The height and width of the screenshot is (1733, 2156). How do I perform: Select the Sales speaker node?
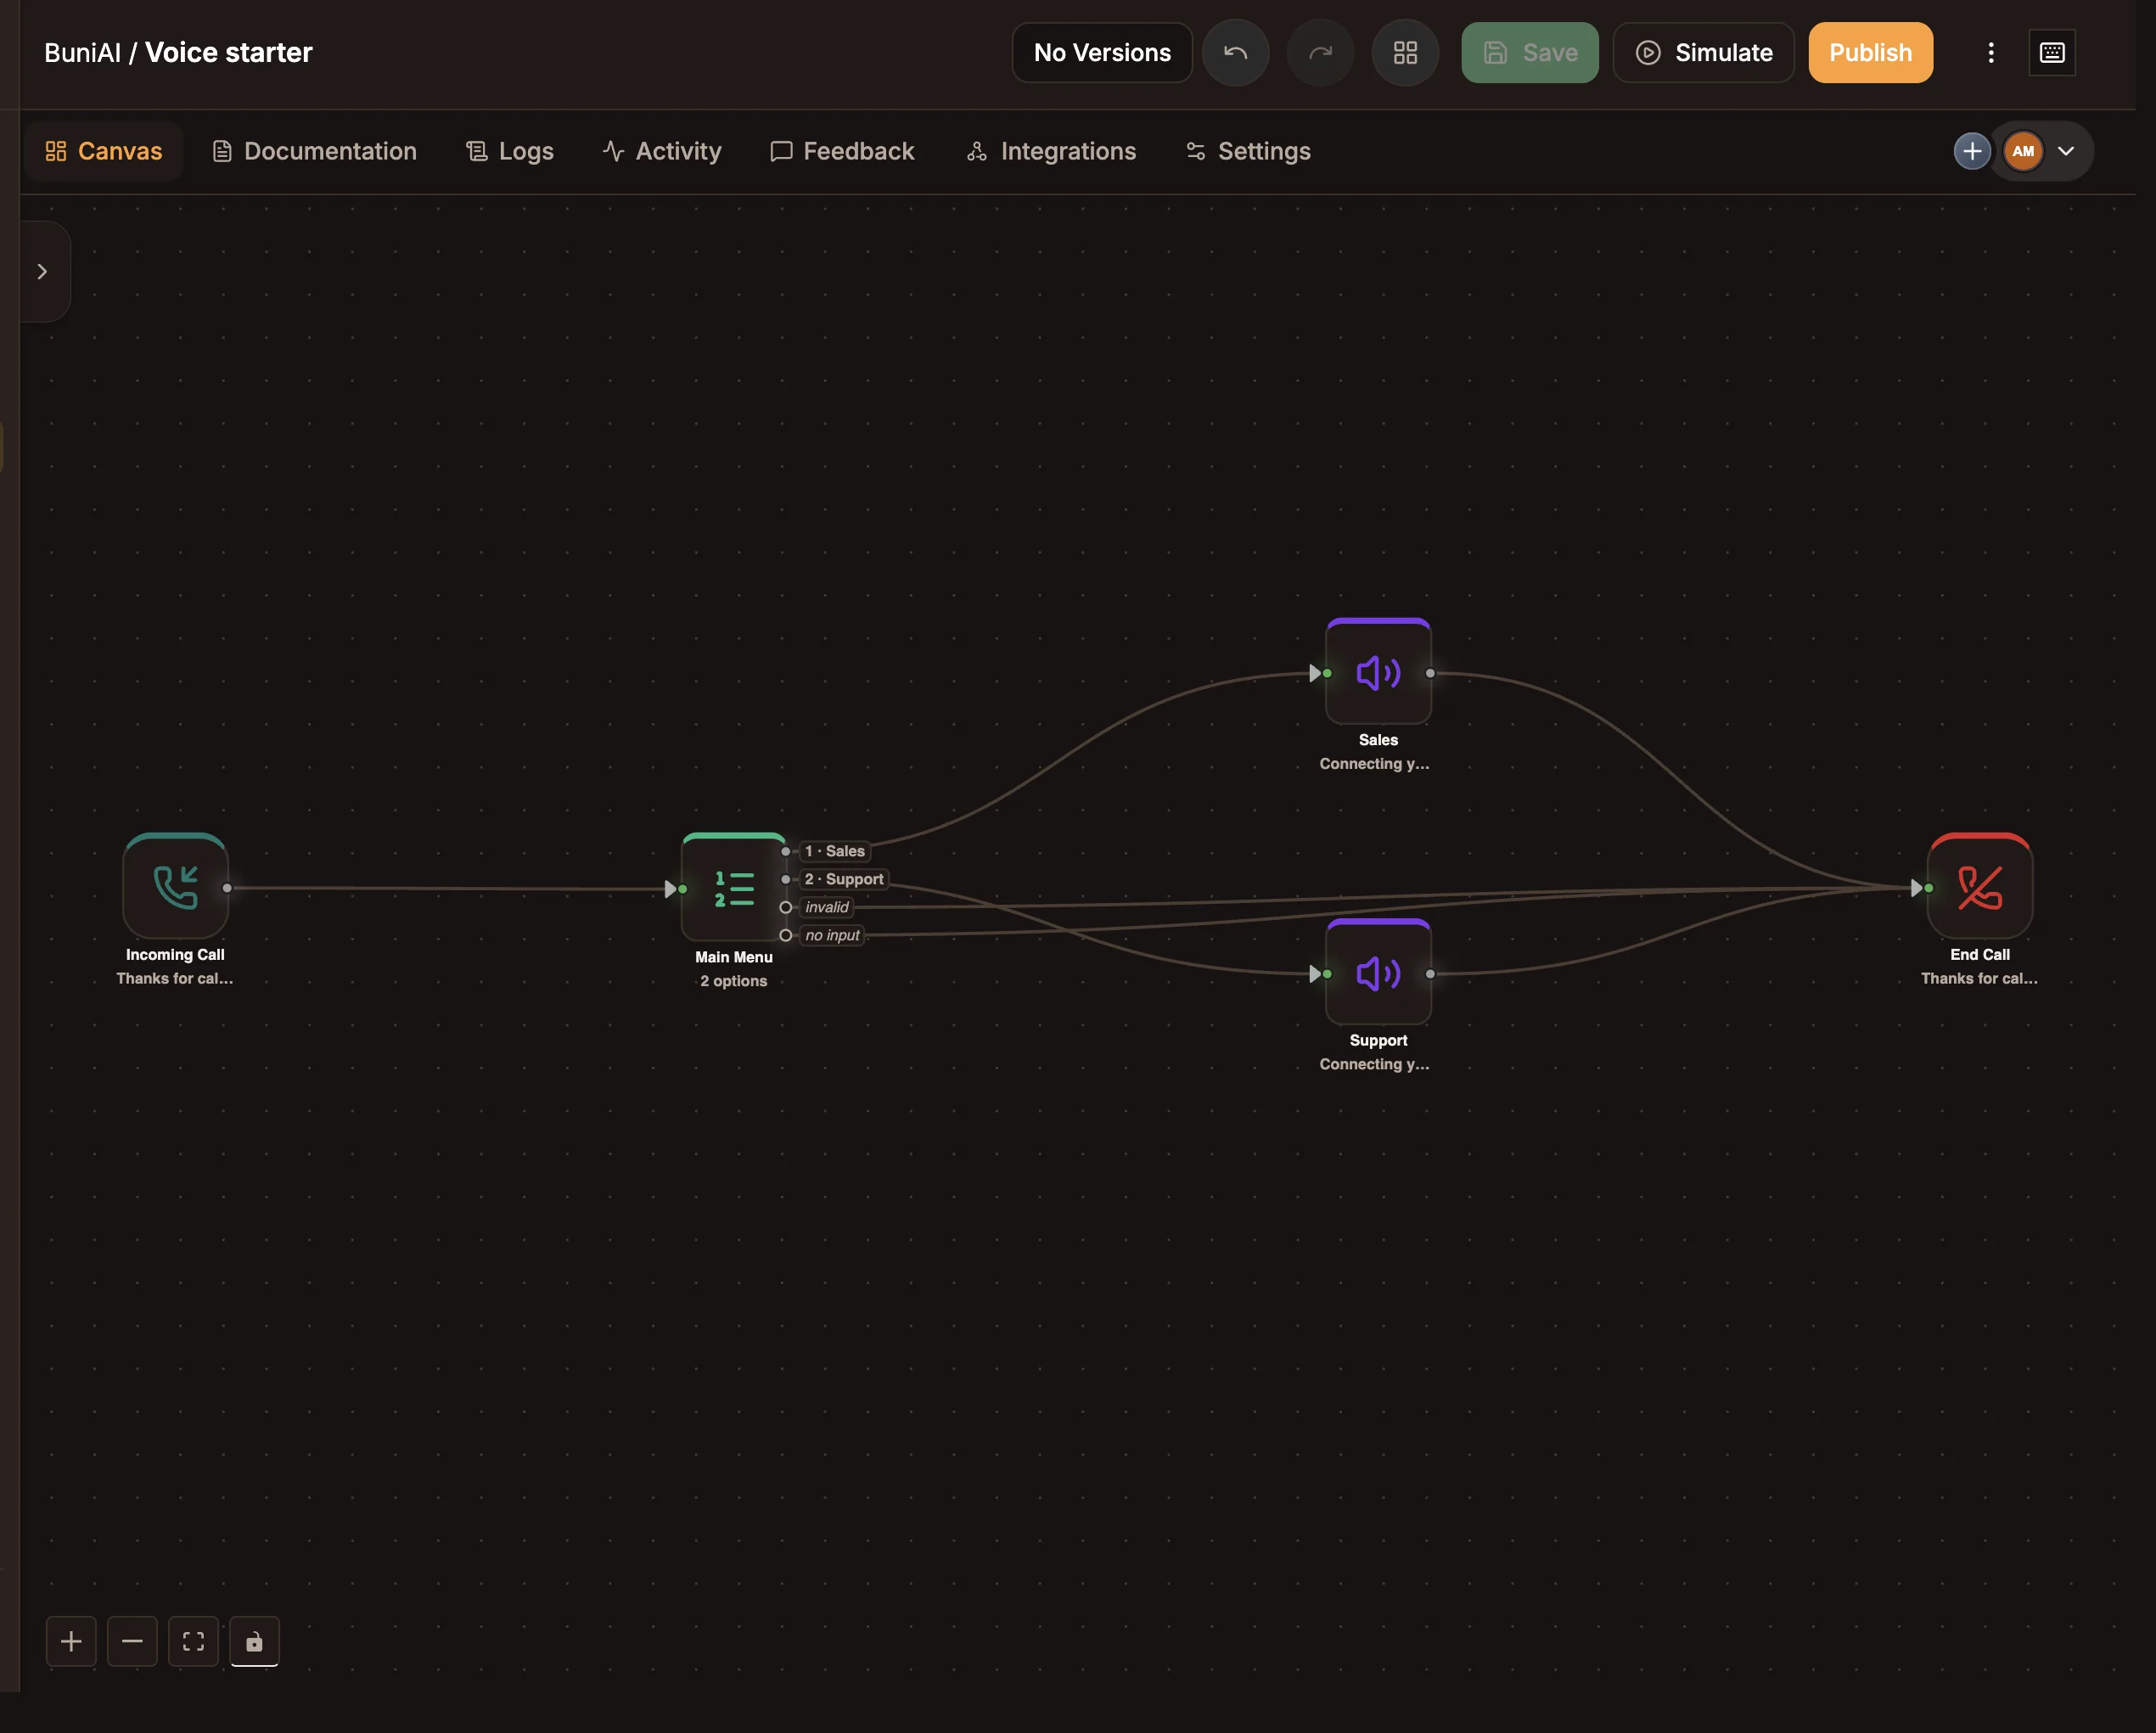click(1378, 672)
